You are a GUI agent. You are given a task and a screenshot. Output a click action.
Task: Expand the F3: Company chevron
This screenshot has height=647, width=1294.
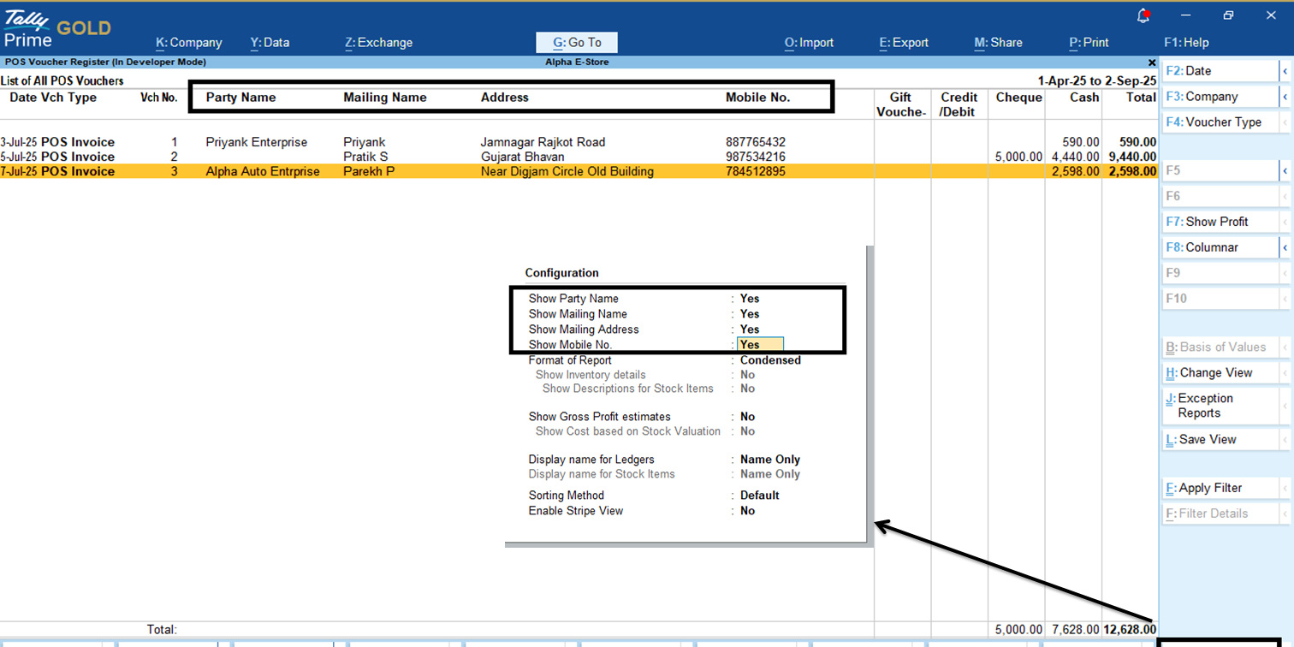pos(1286,96)
